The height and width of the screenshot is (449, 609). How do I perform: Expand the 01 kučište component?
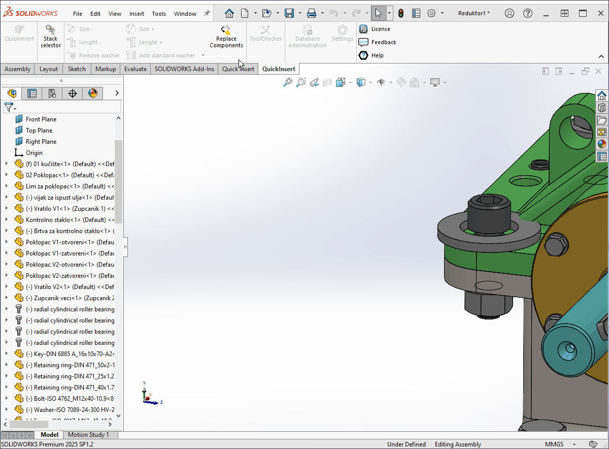tap(6, 164)
